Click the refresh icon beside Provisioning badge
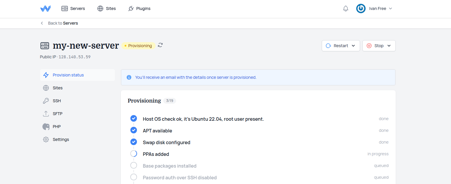The width and height of the screenshot is (451, 184). (160, 45)
